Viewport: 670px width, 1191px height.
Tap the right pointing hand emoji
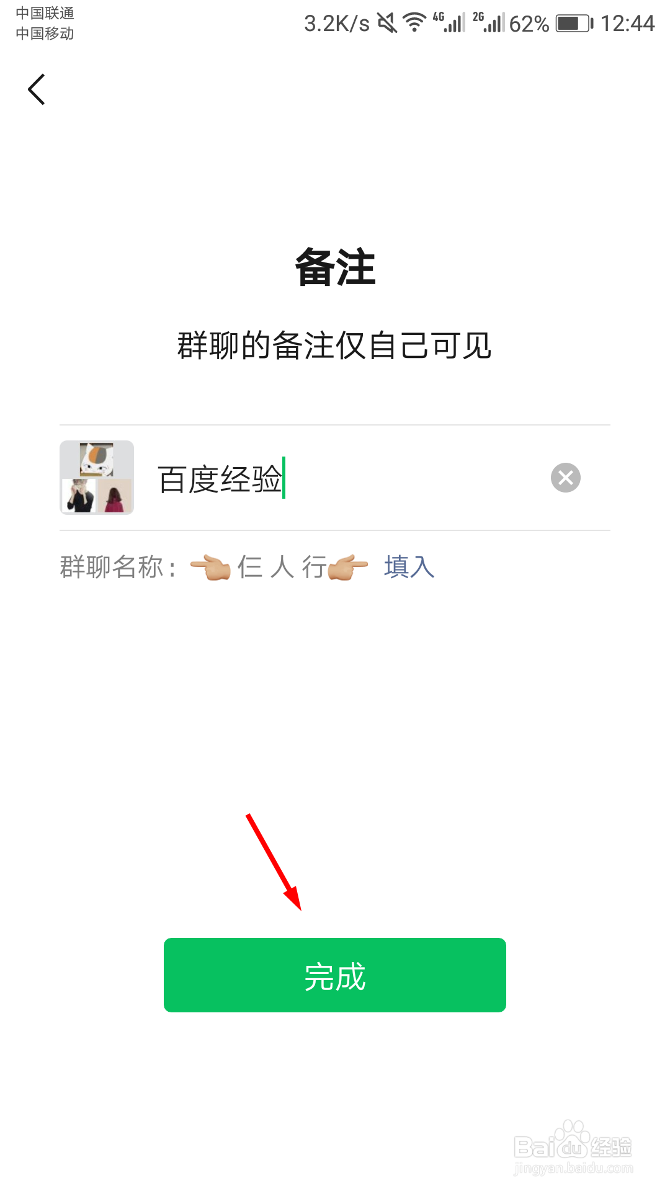(x=347, y=567)
